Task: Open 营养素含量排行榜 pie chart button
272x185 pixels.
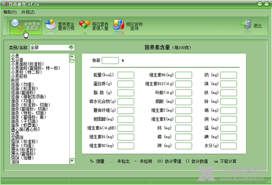Action: 60,26
